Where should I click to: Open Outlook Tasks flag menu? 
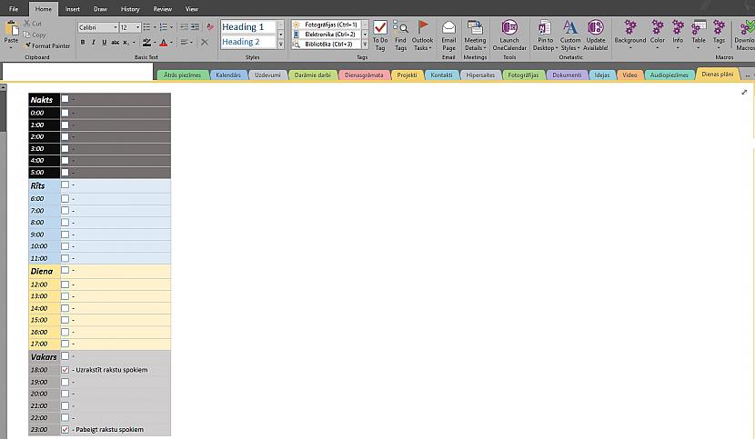(x=422, y=35)
